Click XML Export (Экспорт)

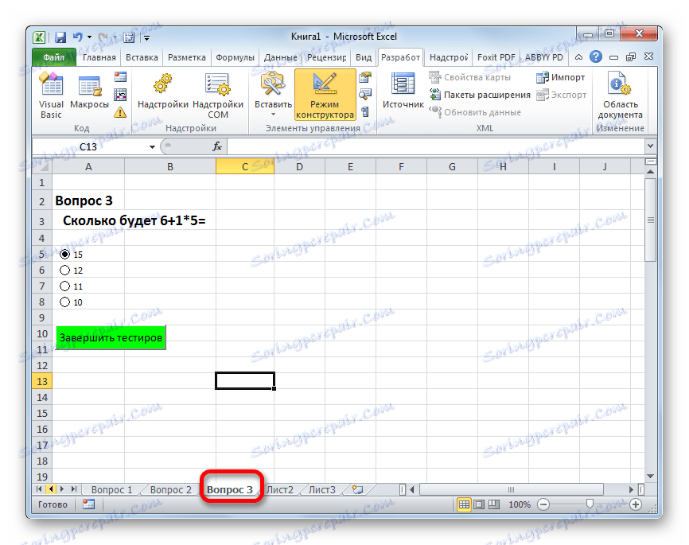pos(562,95)
